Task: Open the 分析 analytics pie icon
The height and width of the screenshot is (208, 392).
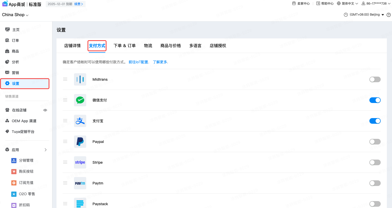Action: pyautogui.click(x=7, y=62)
